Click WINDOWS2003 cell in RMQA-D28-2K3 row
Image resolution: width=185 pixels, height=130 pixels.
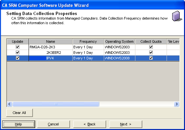(120, 47)
